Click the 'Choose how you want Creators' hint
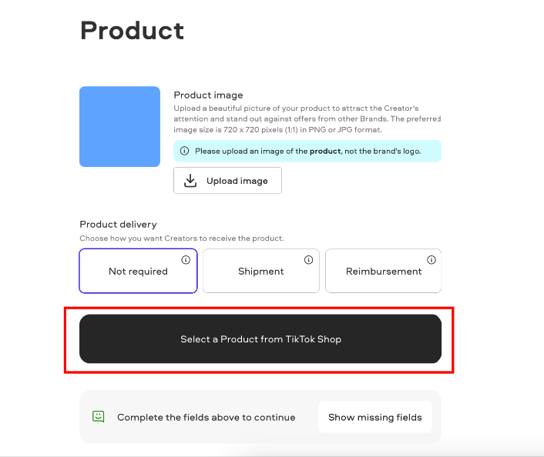Screen dimensions: 544x457 click(181, 239)
